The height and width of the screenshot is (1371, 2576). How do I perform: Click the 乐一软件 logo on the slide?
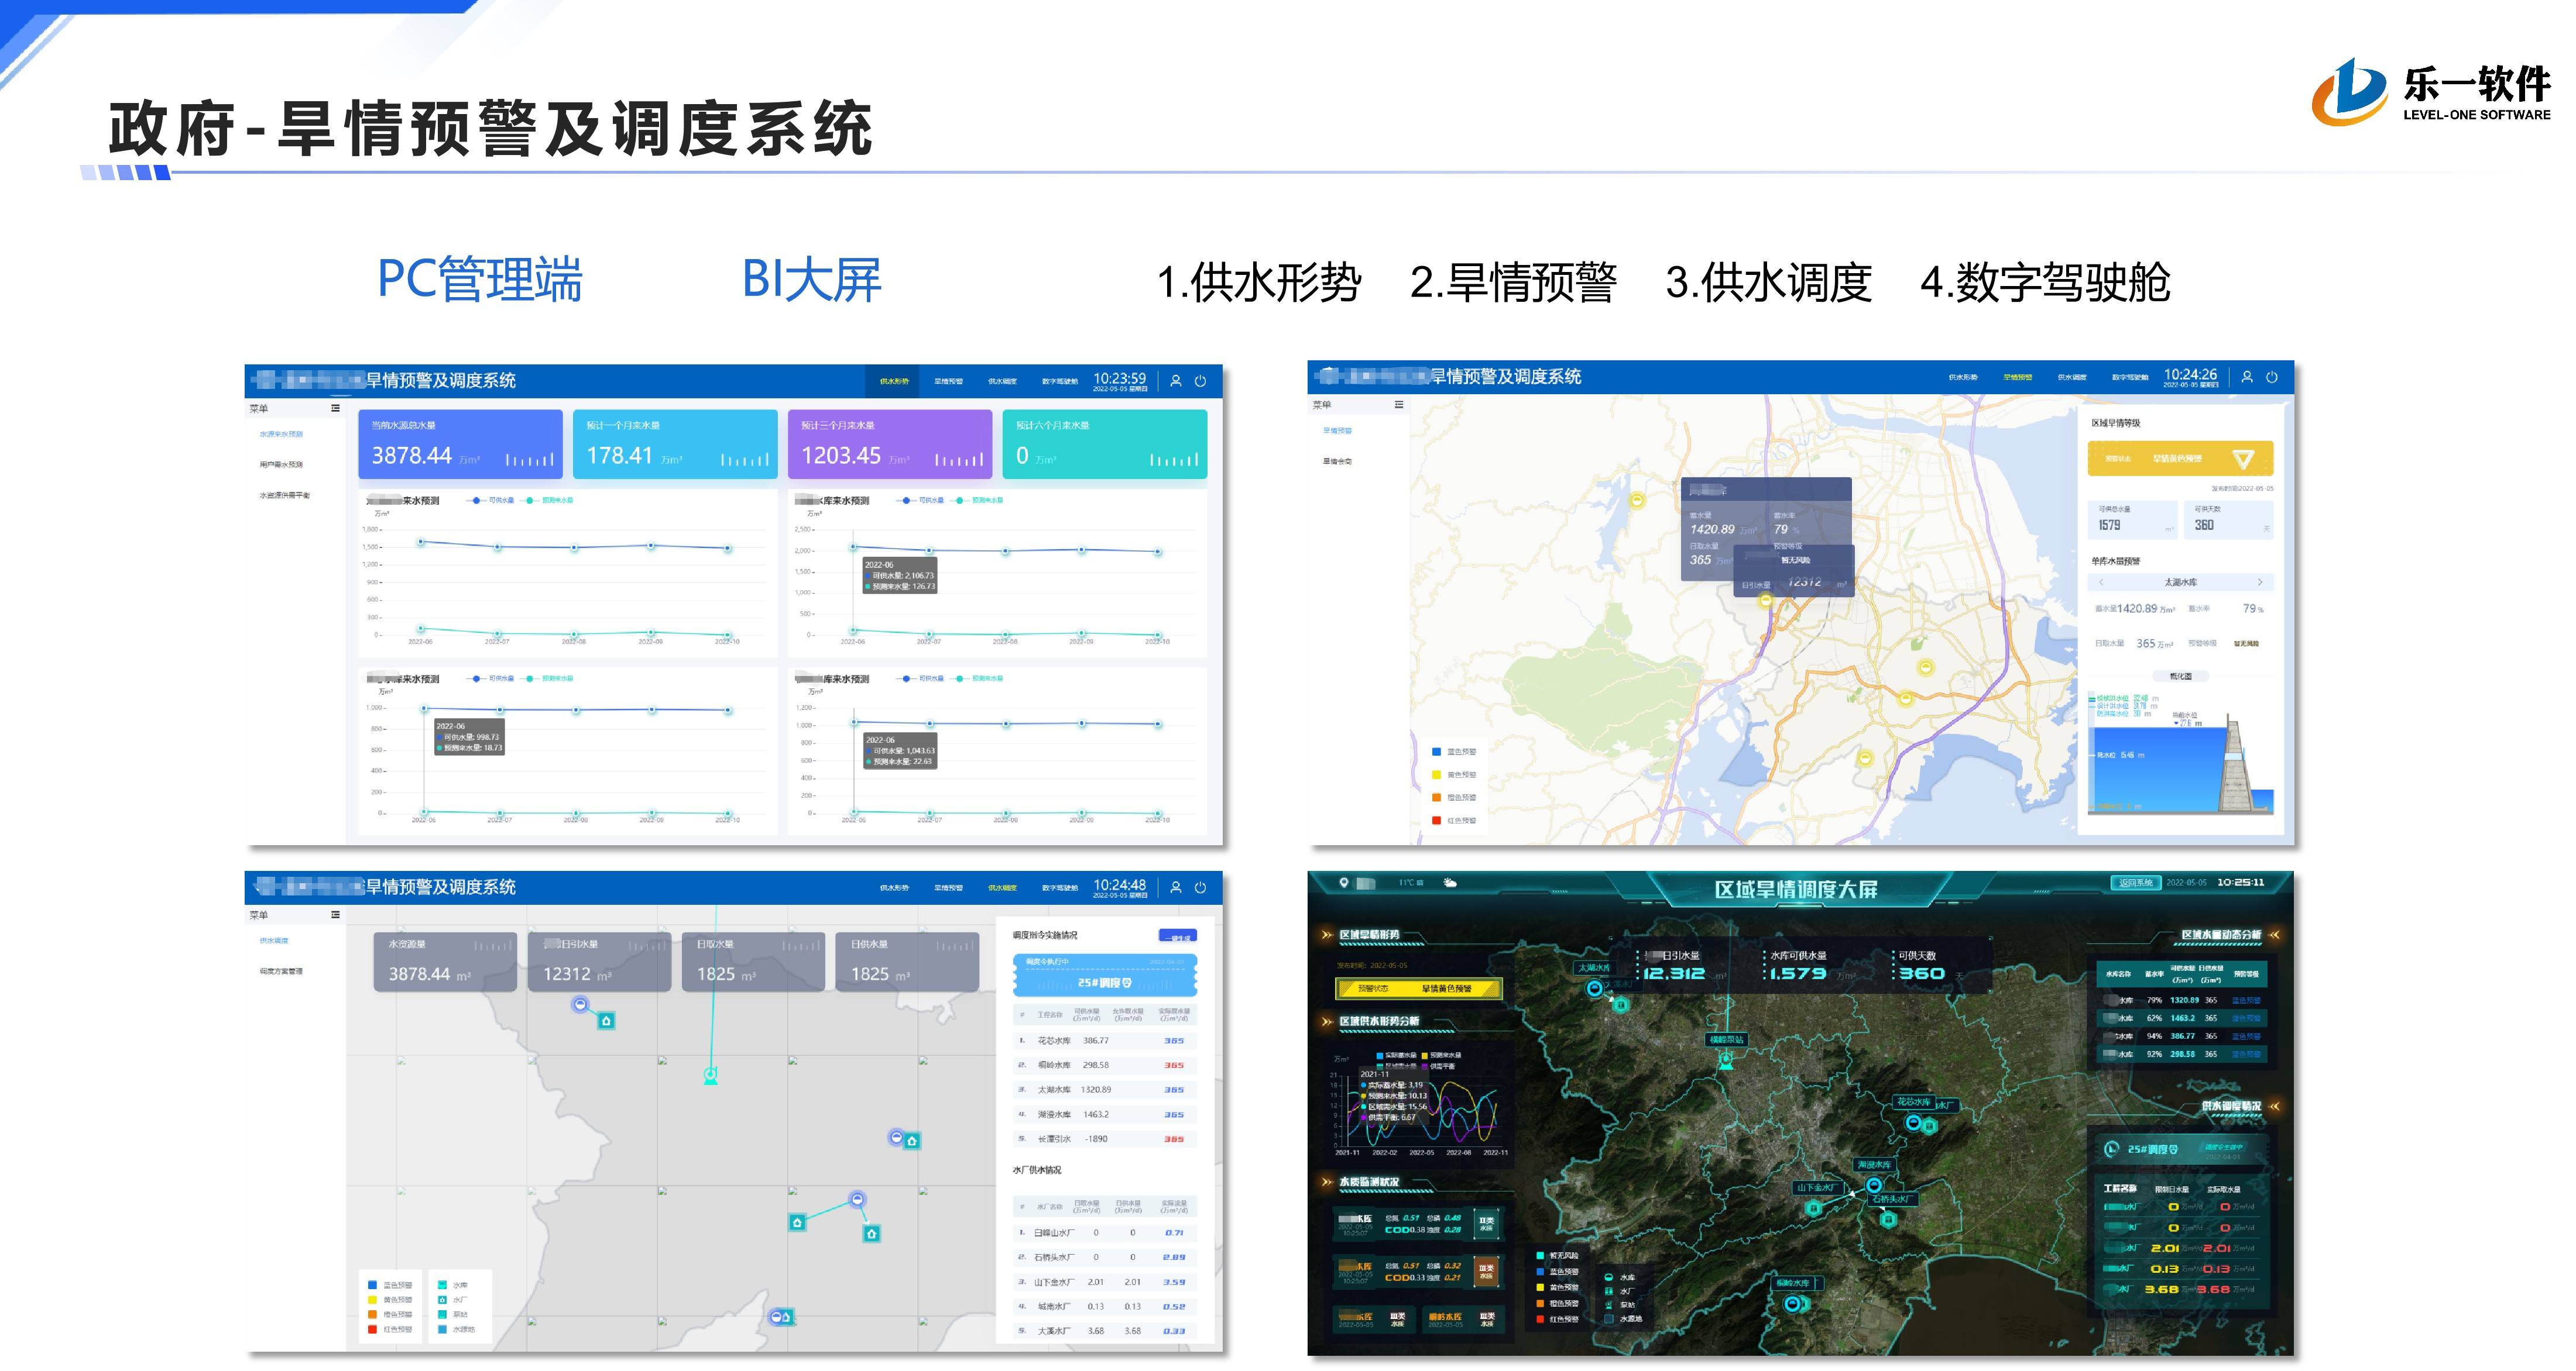tap(2430, 92)
